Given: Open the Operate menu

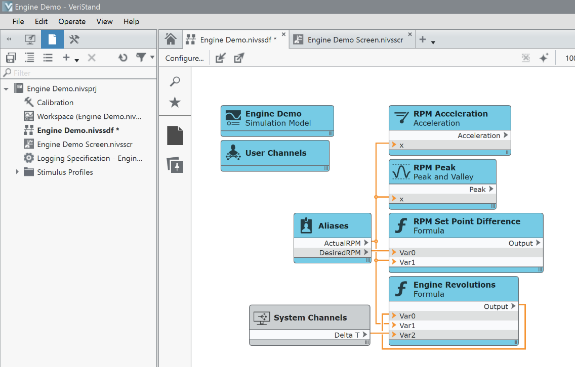Looking at the screenshot, I should click(x=72, y=21).
